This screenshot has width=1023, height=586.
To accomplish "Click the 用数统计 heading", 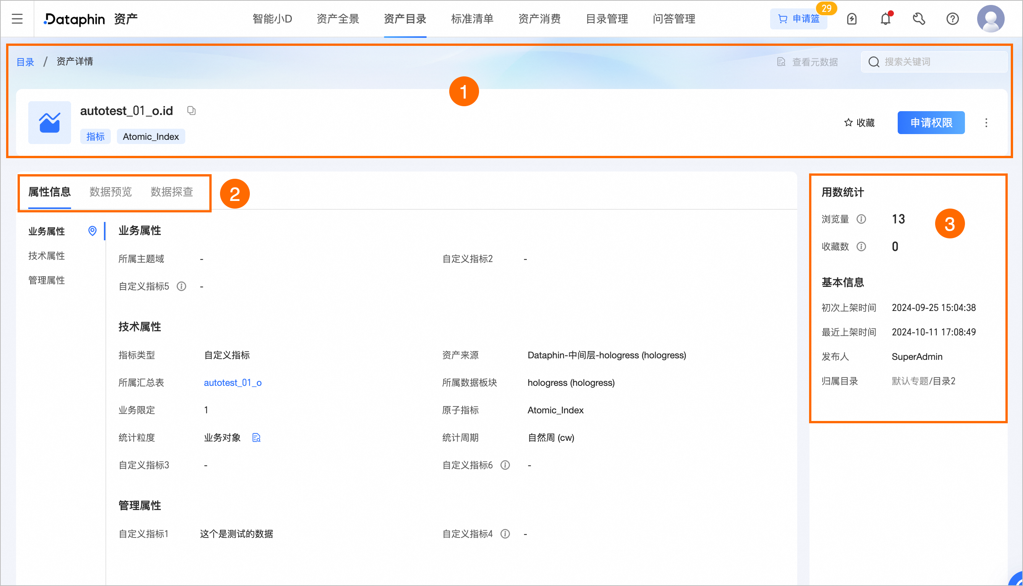I will pos(843,193).
